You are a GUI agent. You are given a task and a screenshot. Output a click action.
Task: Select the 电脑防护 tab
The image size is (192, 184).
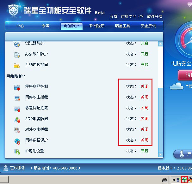(71, 26)
